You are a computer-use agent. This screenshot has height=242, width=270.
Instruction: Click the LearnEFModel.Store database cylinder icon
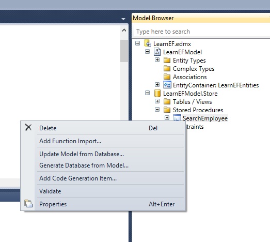157,93
